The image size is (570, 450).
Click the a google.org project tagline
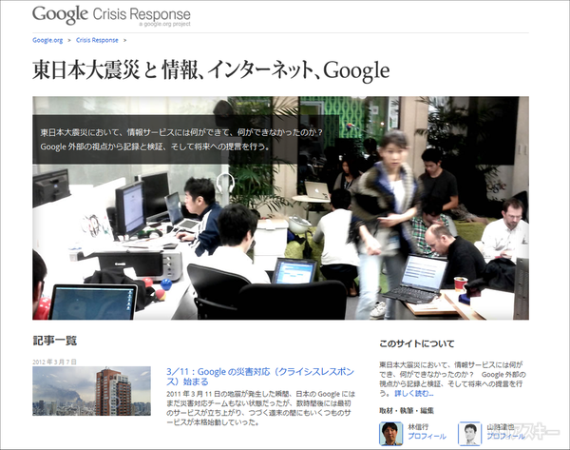[164, 24]
